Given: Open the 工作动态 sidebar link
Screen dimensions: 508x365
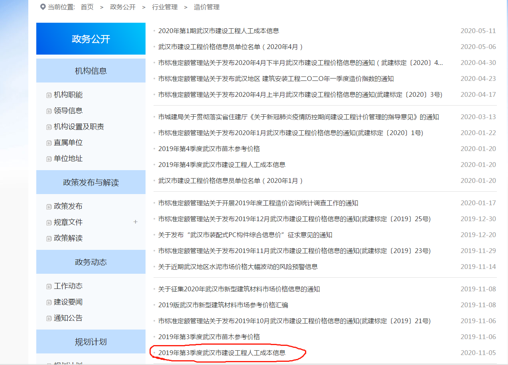Looking at the screenshot, I should [x=68, y=286].
